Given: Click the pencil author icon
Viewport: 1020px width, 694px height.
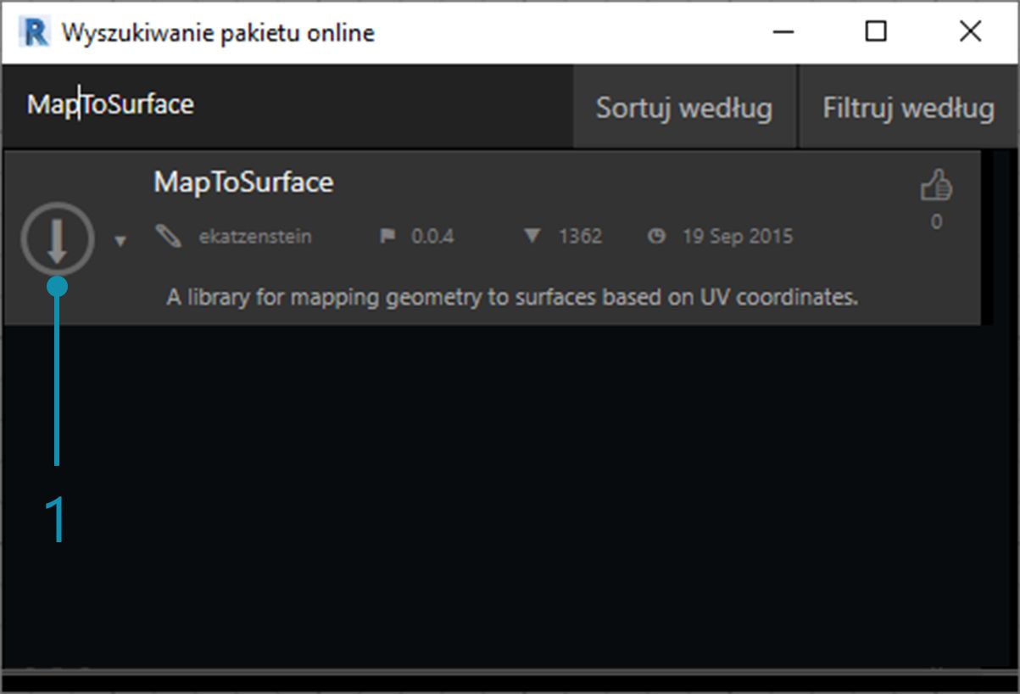Looking at the screenshot, I should pos(169,236).
